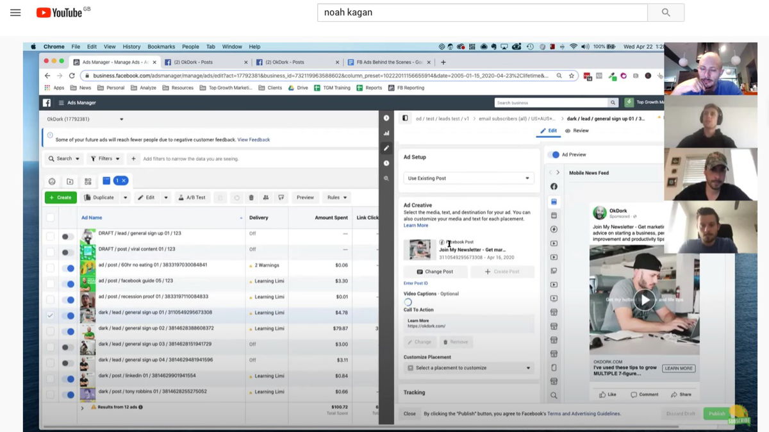Open the Performance charts icon
Viewport: 769px width, 432px height.
(x=386, y=133)
